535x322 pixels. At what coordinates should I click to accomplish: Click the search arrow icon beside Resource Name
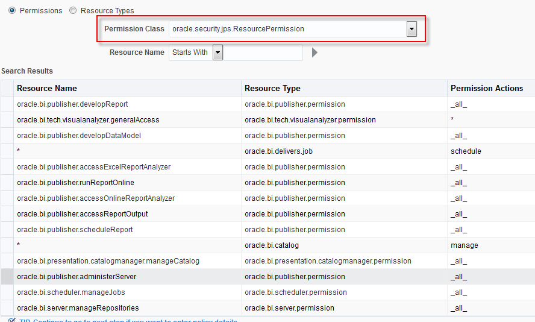coord(314,52)
